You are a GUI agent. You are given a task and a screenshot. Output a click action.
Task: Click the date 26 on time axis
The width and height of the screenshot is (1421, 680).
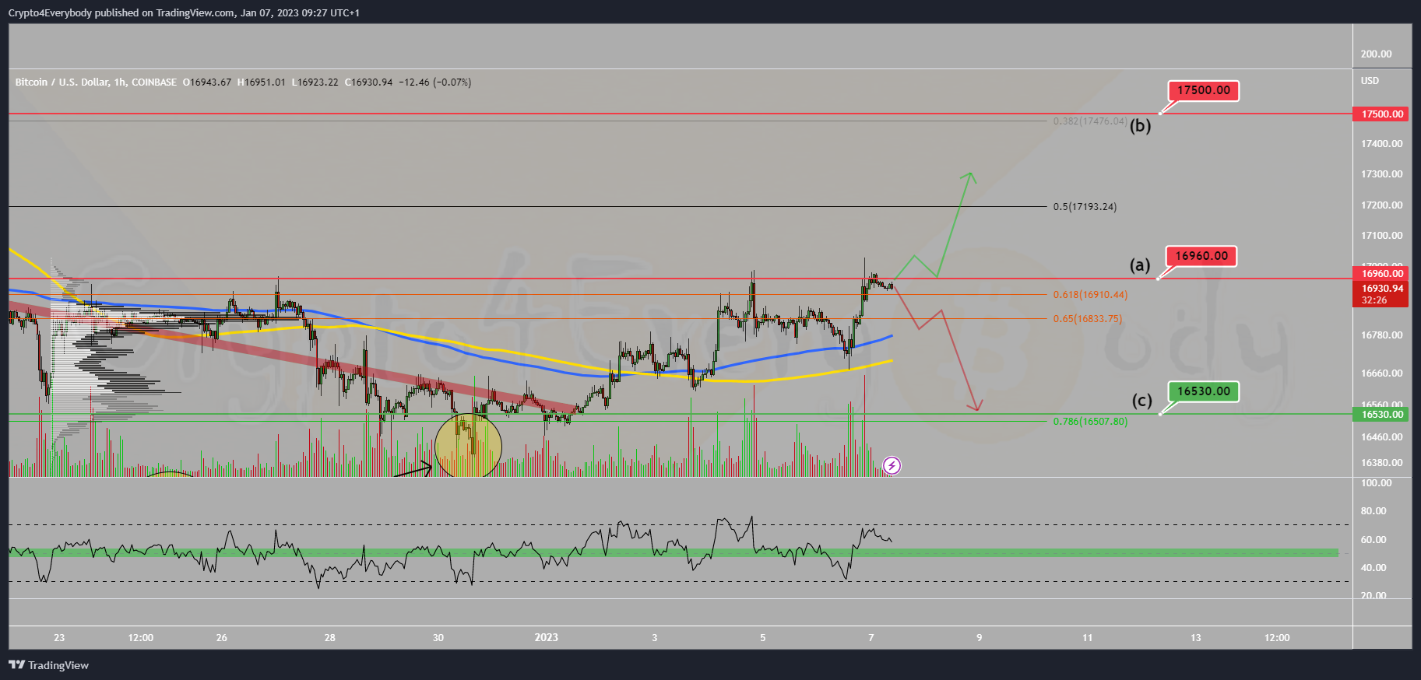pos(222,638)
